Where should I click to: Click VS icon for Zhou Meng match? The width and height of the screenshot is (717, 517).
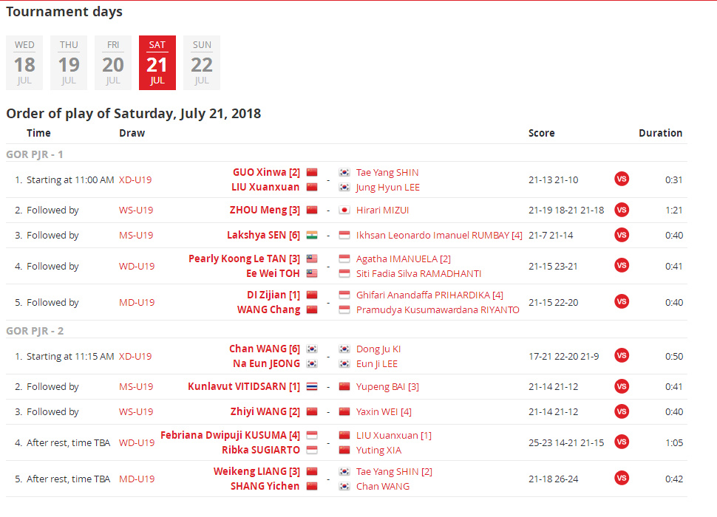[622, 210]
